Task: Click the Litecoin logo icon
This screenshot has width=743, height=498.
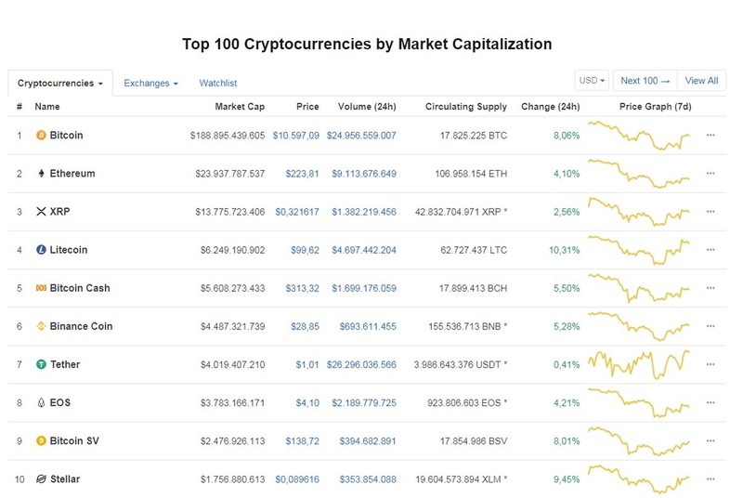Action: point(41,250)
